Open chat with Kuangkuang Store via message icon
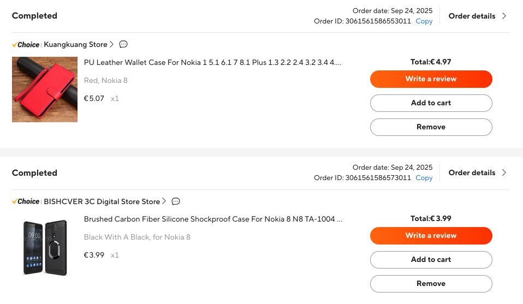Viewport: 523px width, 304px height. [123, 44]
